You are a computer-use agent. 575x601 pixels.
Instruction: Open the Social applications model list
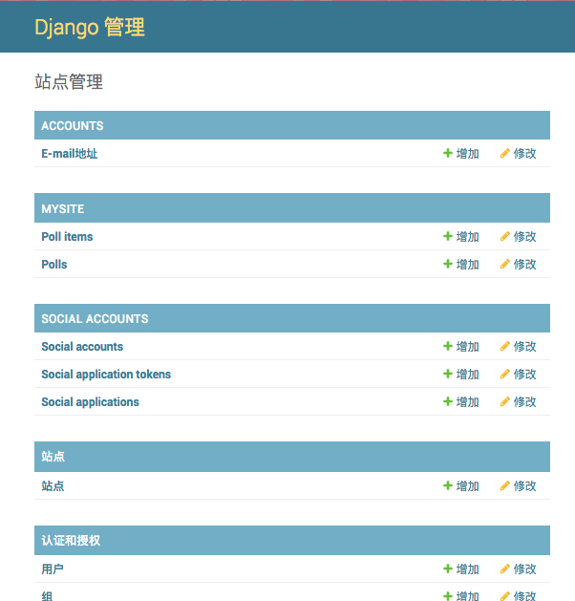click(x=90, y=401)
